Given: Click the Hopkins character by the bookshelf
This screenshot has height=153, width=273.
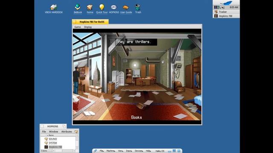Looking at the screenshot, I should (76, 80).
